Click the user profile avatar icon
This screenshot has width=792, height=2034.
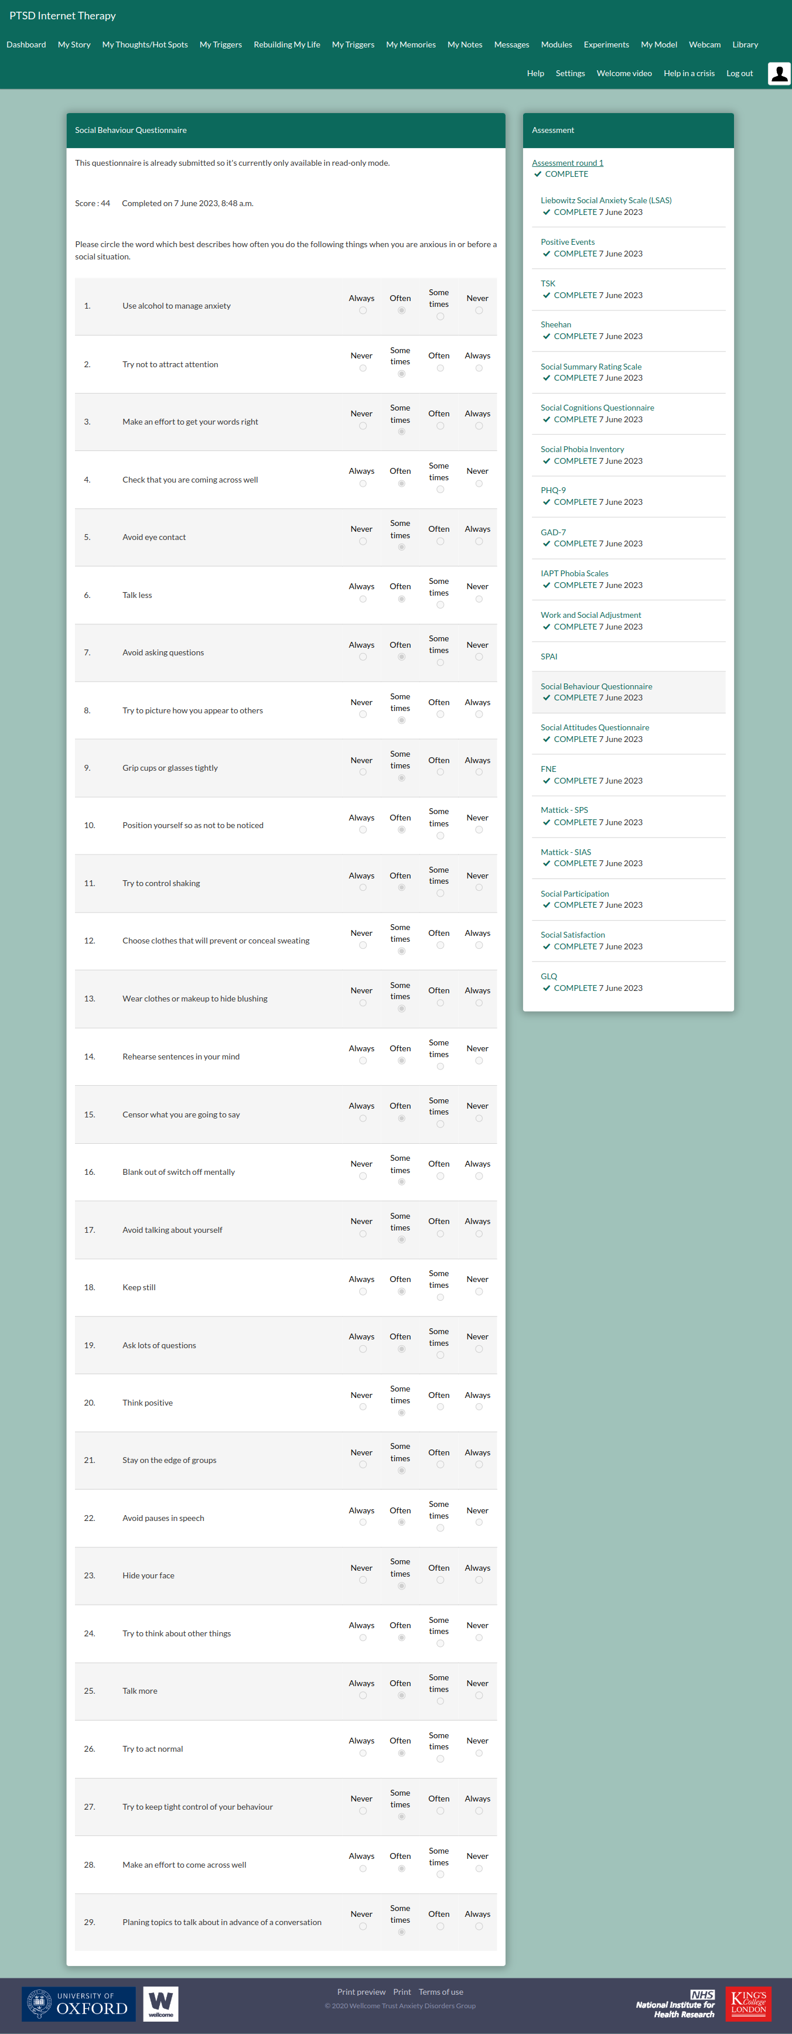pyautogui.click(x=779, y=74)
